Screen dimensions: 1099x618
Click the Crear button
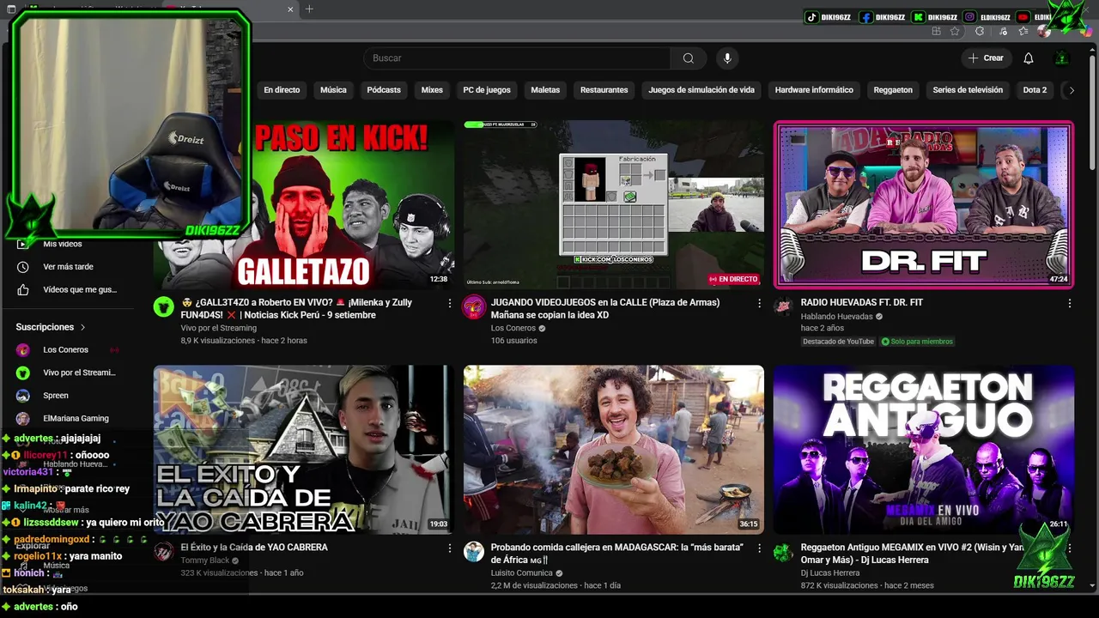[x=986, y=58]
